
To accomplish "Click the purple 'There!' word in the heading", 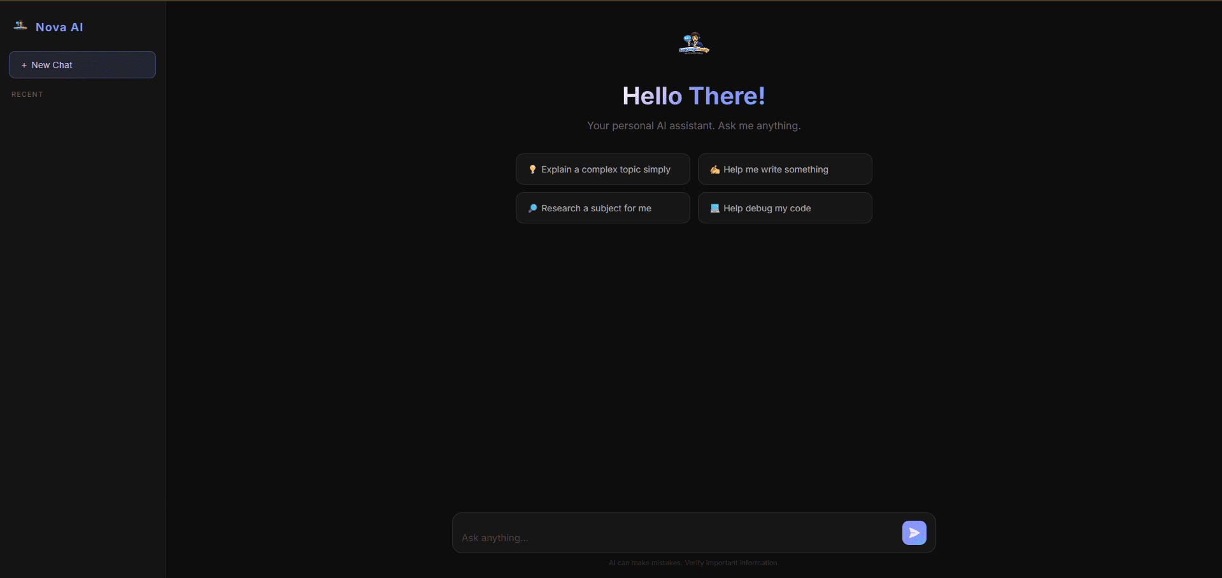I will [x=727, y=96].
